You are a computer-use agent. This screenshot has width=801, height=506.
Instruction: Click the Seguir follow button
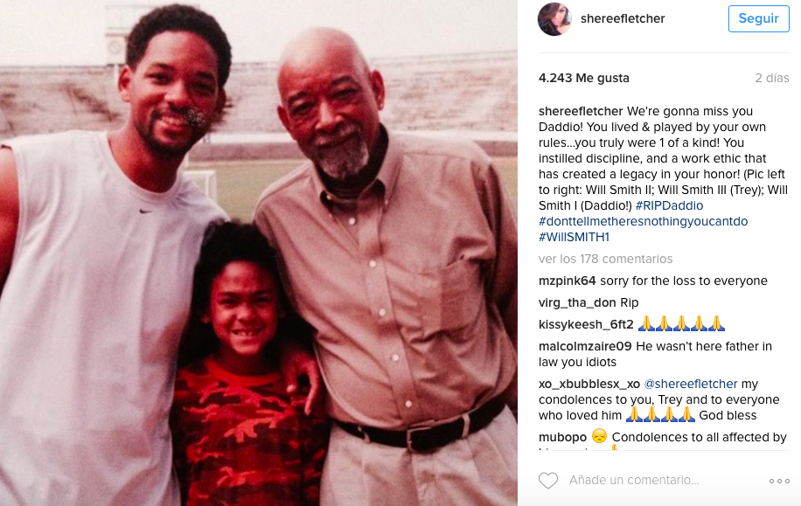point(759,19)
